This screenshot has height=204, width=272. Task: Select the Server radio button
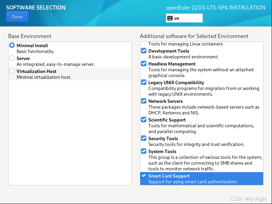[x=12, y=58]
